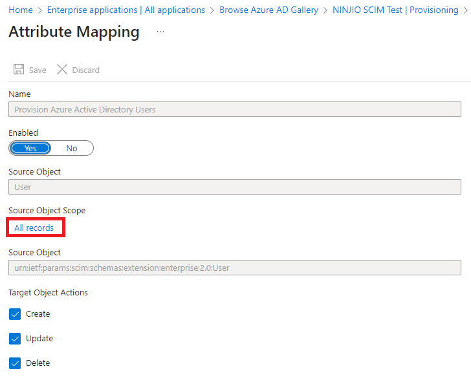Viewport: 471px width, 382px height.
Task: Click the Create label under Target Object Actions
Action: click(x=38, y=314)
